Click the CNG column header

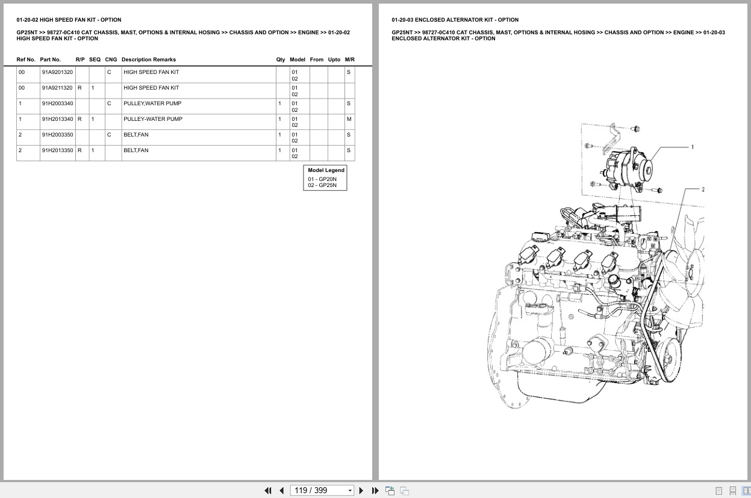[111, 60]
